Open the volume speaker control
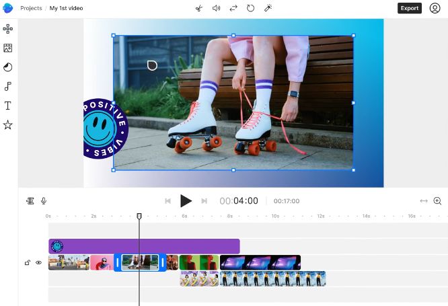 217,8
